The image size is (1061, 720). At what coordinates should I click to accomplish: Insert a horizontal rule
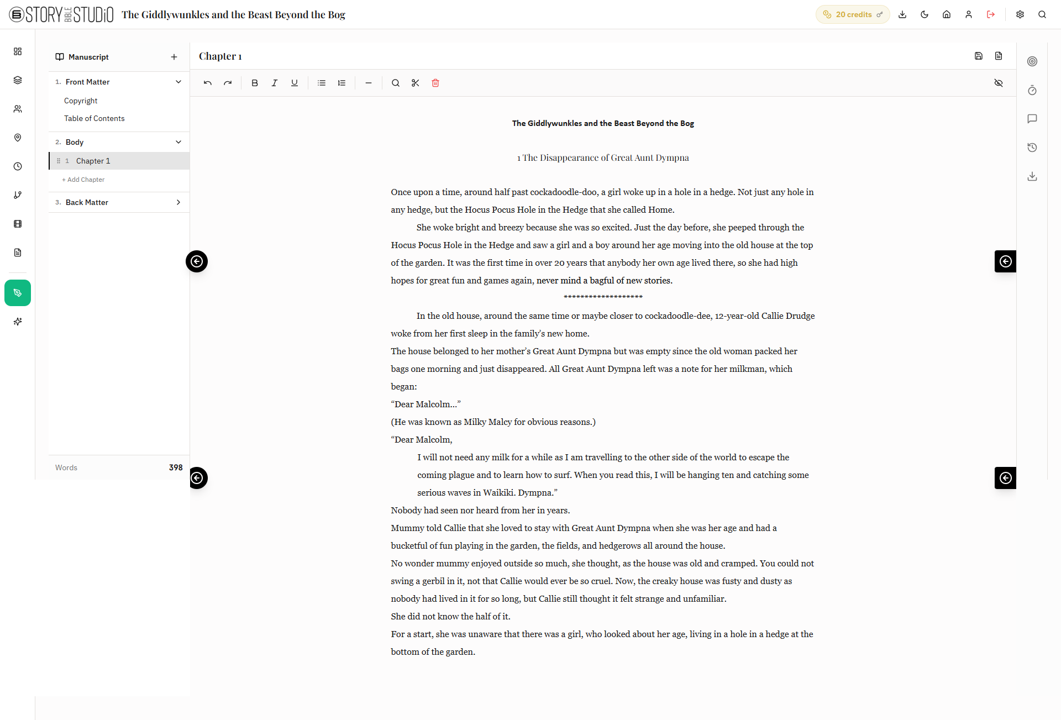point(369,83)
